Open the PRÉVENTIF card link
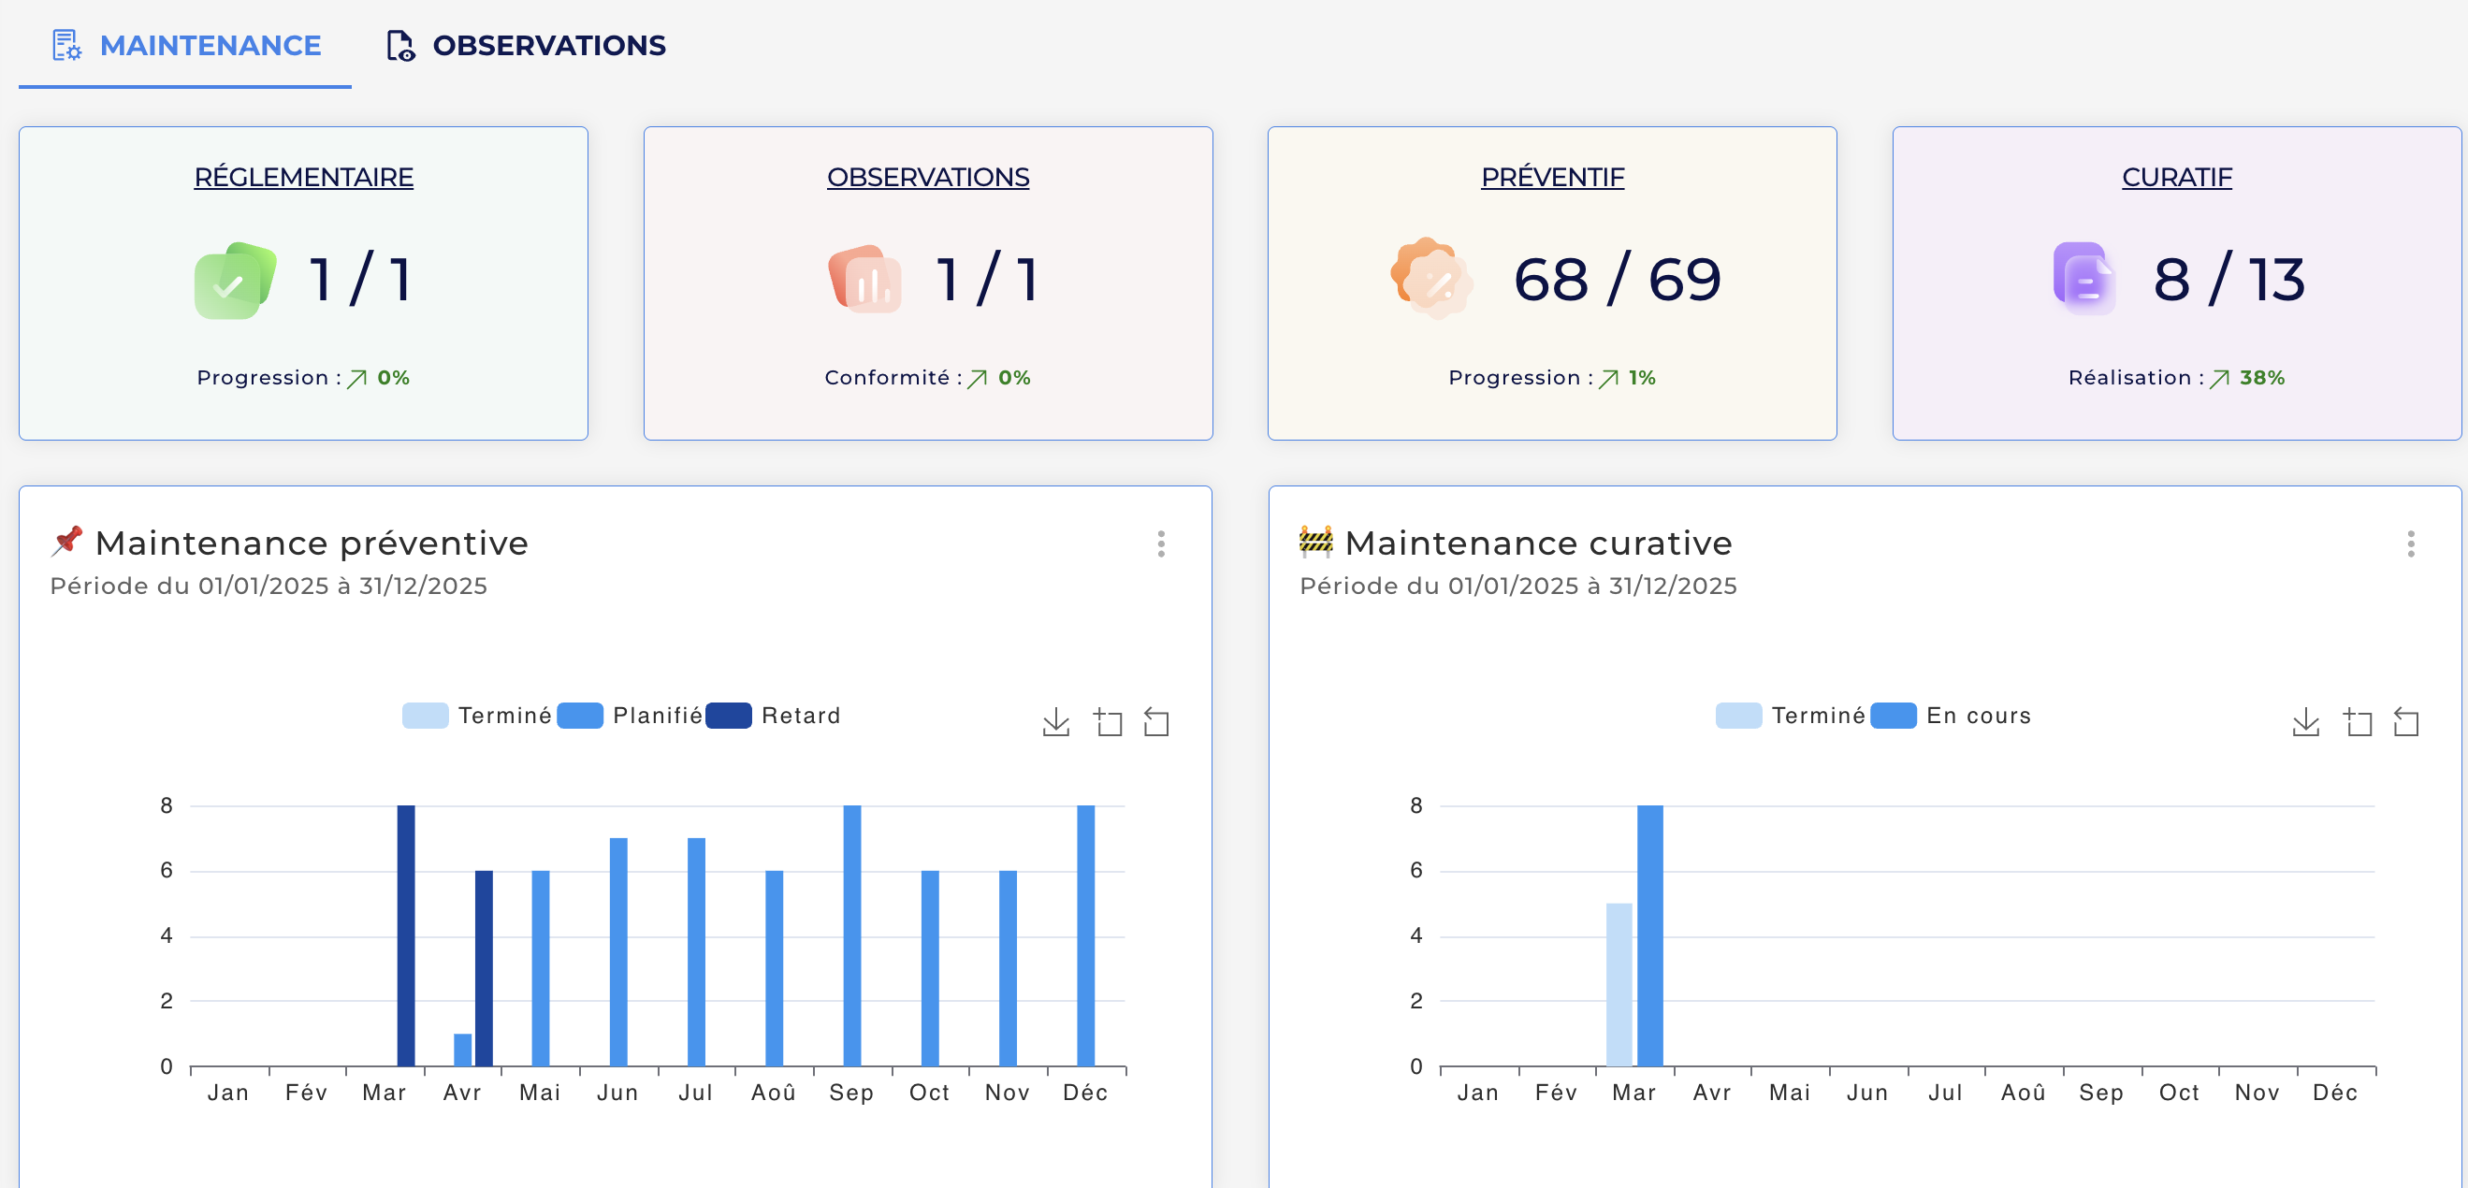This screenshot has height=1188, width=2468. click(1552, 177)
